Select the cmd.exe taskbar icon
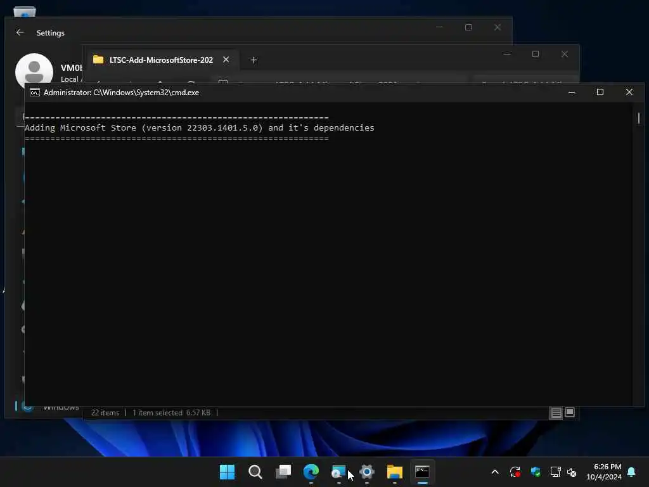Viewport: 649px width, 487px height. pyautogui.click(x=422, y=472)
